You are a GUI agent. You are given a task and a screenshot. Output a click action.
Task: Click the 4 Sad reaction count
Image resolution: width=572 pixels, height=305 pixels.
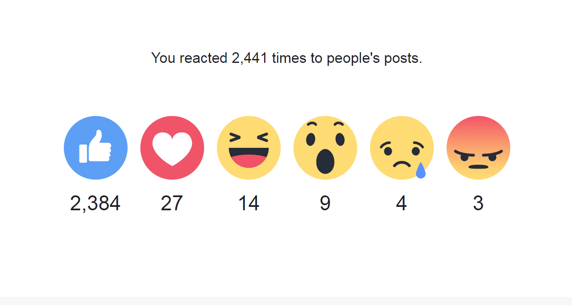click(x=401, y=203)
